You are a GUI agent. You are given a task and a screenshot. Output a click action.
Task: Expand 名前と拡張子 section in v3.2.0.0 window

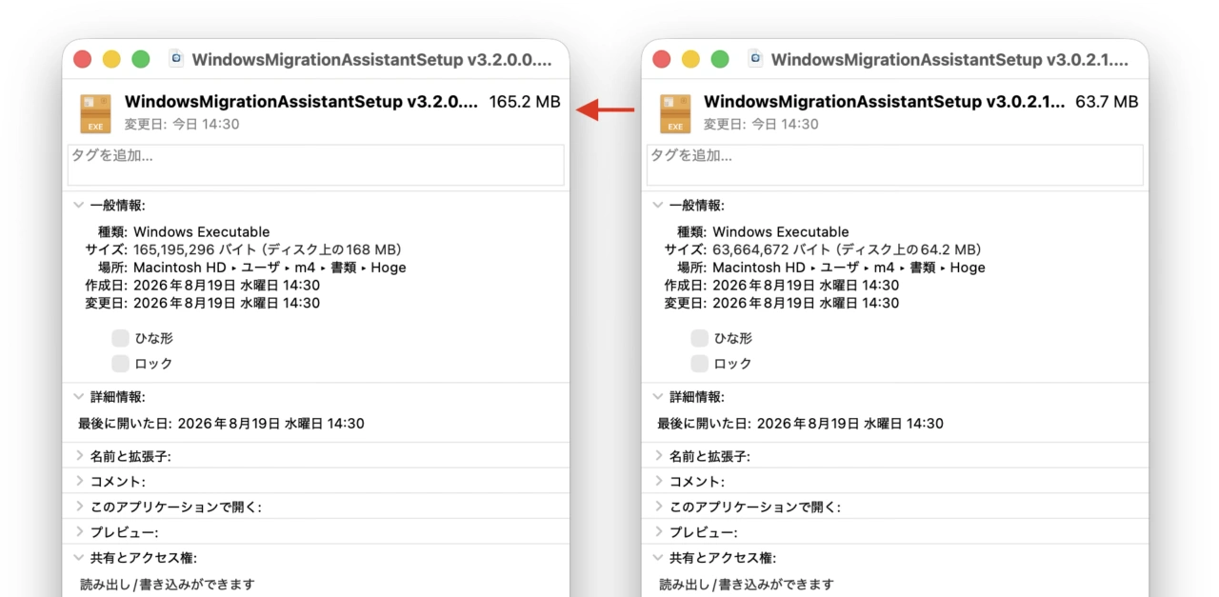(x=79, y=456)
